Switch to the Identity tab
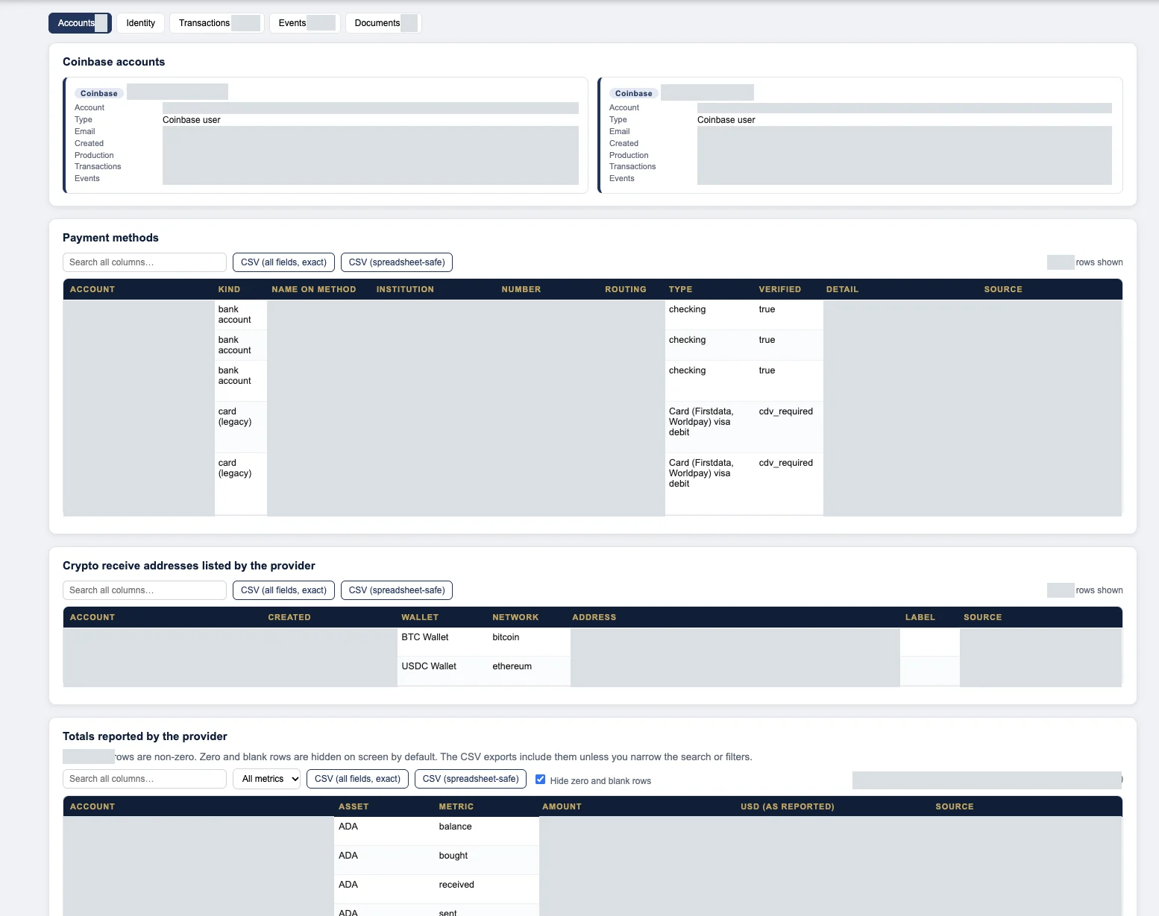Viewport: 1159px width, 916px height. pyautogui.click(x=140, y=23)
